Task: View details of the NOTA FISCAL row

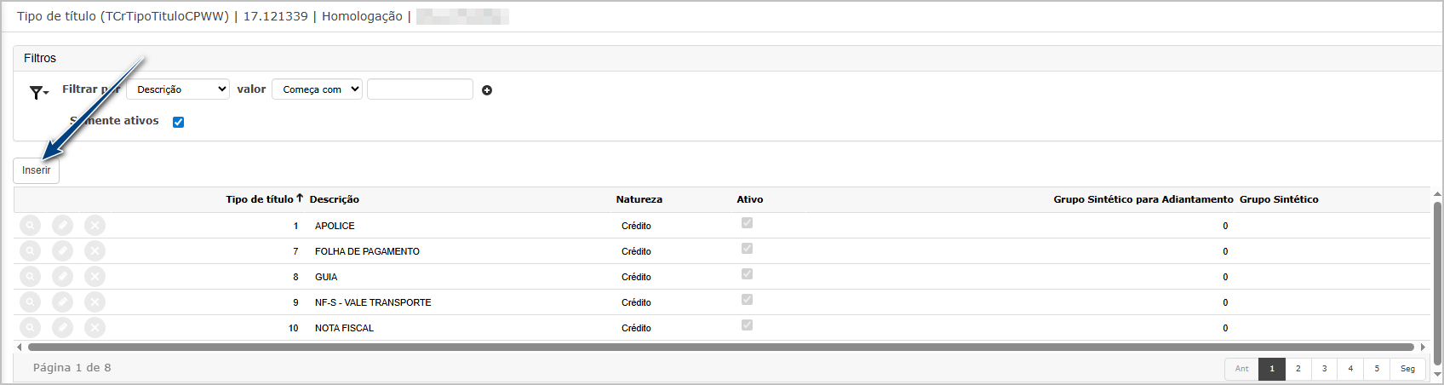Action: [30, 328]
